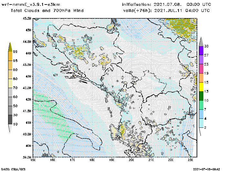
Task: Select the '40.5N' latitude label
Action: point(27,134)
